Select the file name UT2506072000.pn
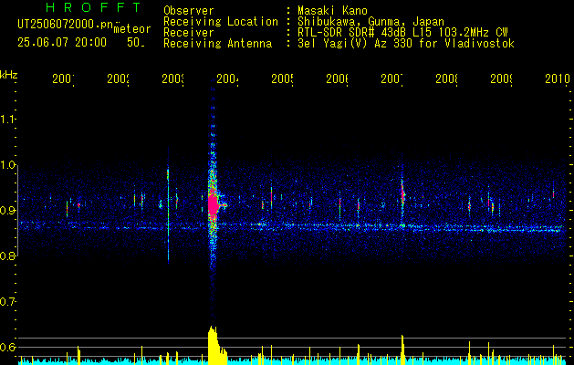Viewport: 574px width, 365px height. 66,25
